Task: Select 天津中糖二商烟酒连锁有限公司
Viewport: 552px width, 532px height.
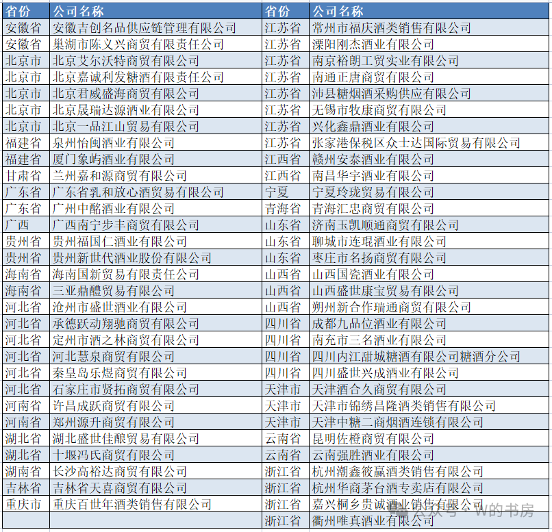Action: point(429,422)
